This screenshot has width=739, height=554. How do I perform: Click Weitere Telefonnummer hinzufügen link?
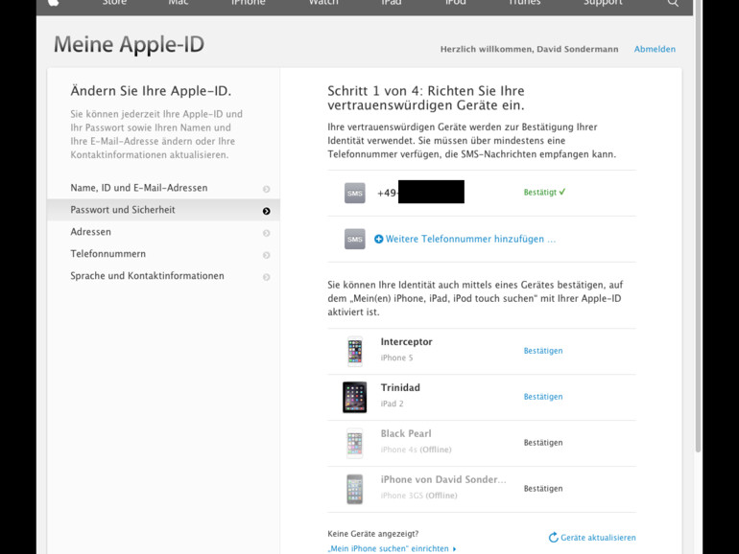coord(470,239)
